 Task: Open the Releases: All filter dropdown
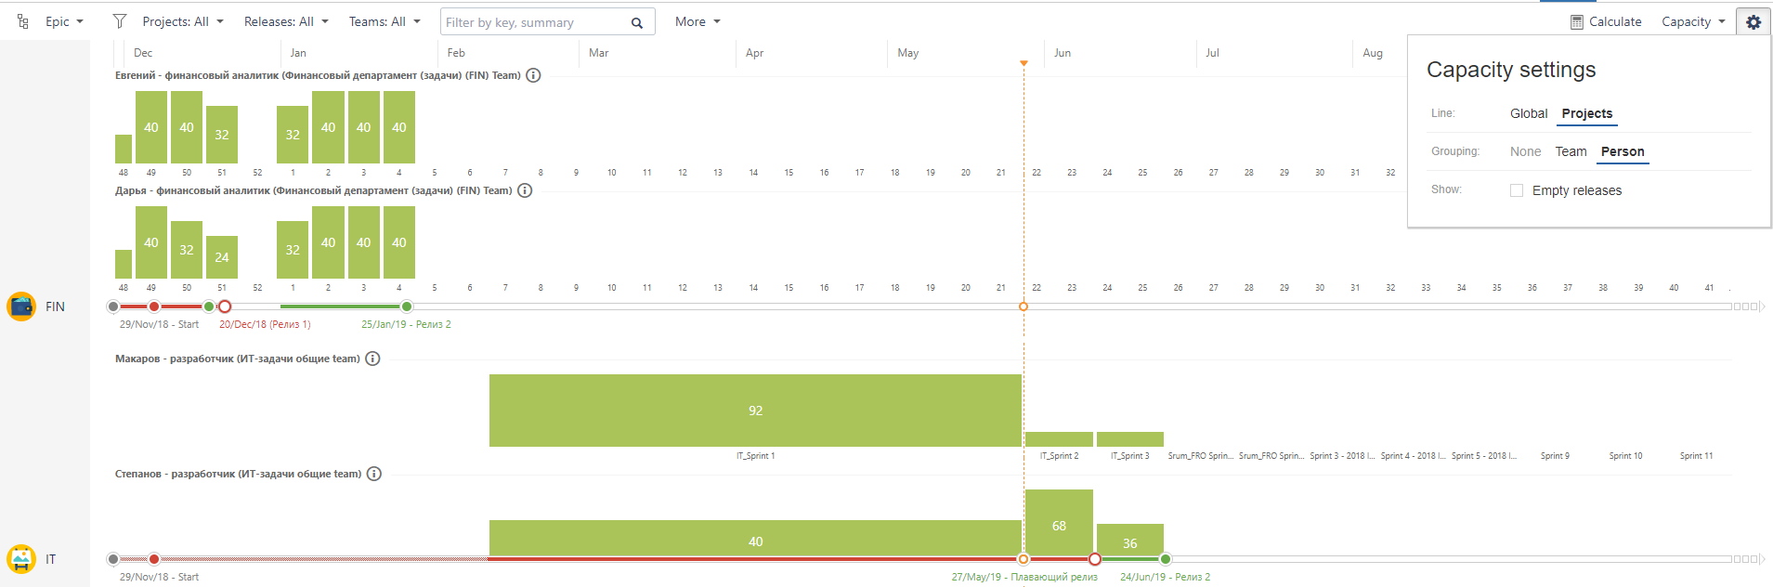pos(286,21)
